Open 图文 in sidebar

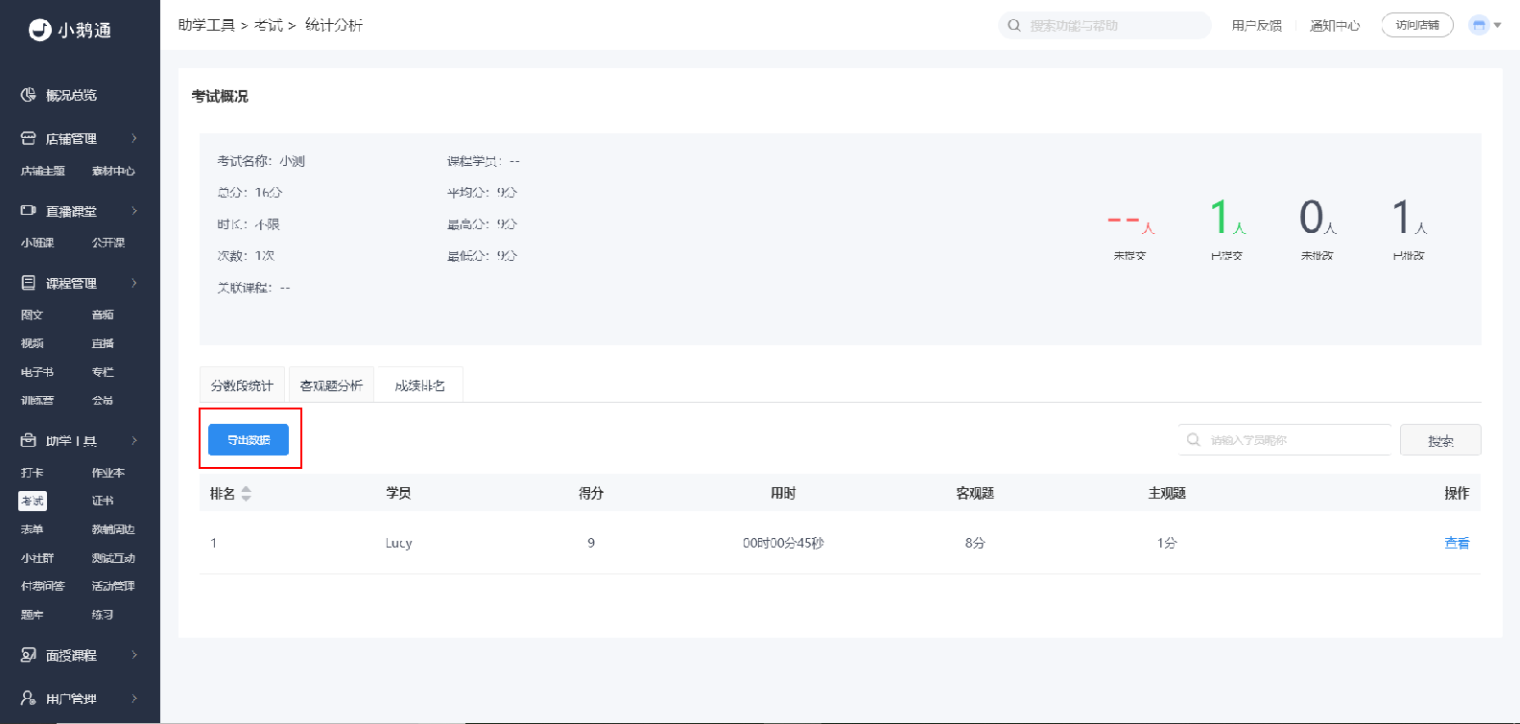click(32, 315)
